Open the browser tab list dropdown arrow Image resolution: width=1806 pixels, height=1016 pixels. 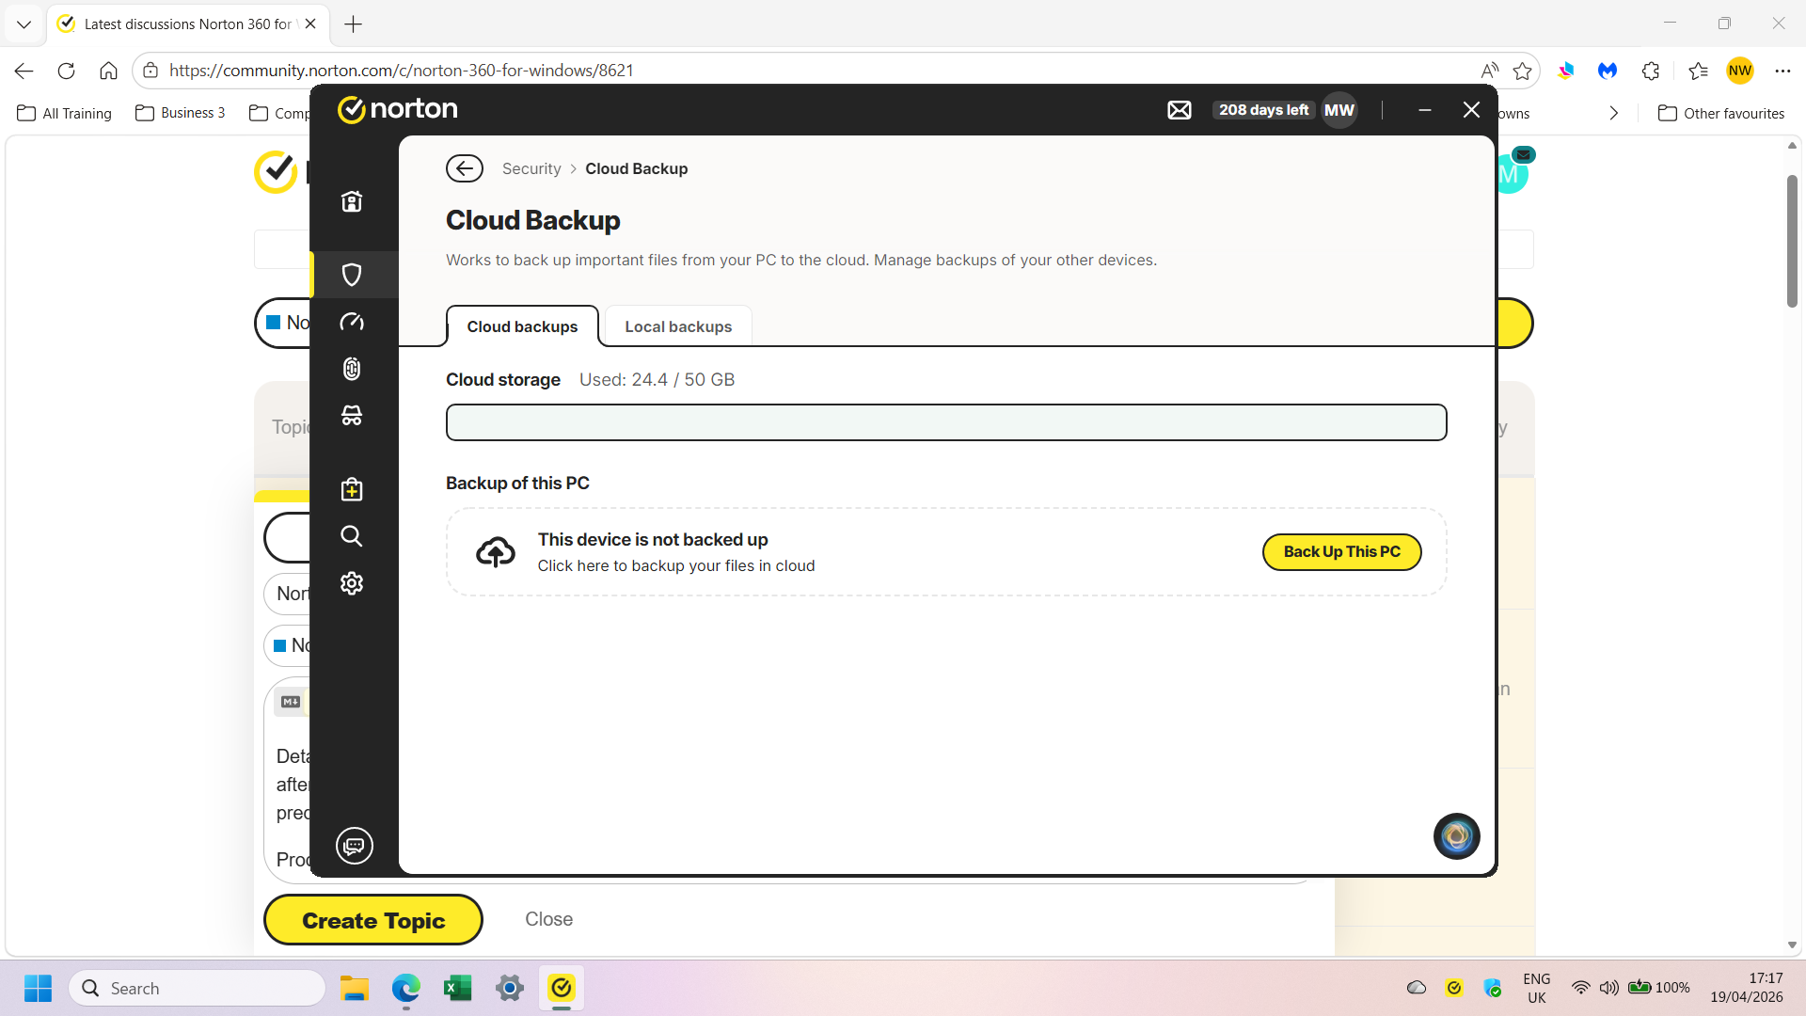tap(24, 24)
